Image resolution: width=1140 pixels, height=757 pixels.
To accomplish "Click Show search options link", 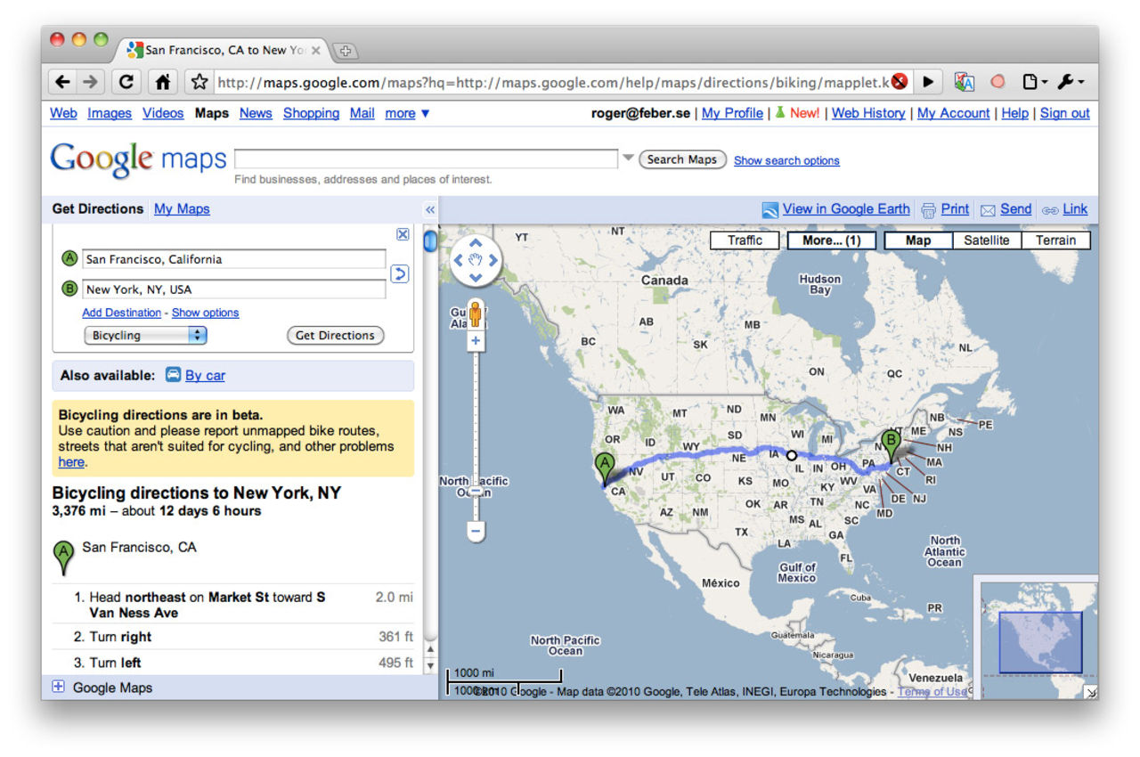I will click(x=786, y=160).
